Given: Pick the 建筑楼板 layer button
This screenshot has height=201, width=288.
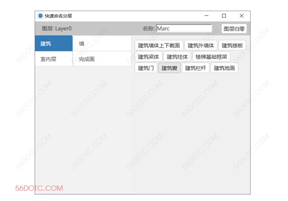Looking at the screenshot, I should pos(232,45).
